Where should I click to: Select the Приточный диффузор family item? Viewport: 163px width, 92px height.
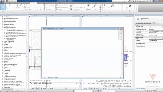click(x=11, y=38)
